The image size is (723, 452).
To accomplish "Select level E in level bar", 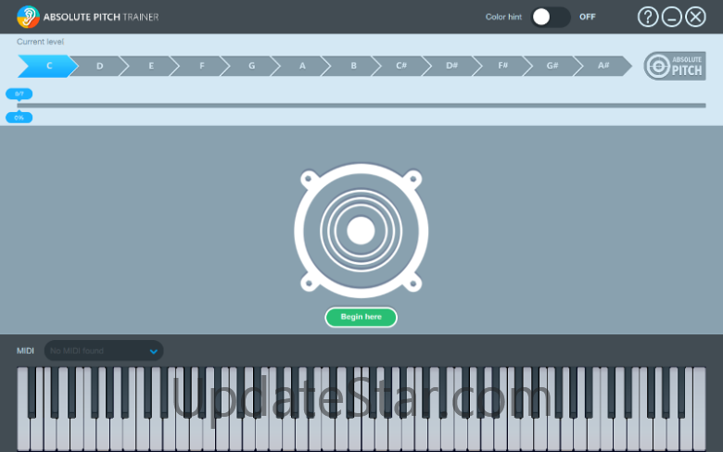I will pos(150,66).
